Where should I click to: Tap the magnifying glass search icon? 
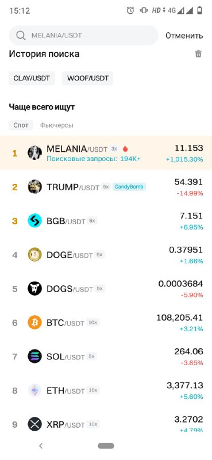[21, 36]
